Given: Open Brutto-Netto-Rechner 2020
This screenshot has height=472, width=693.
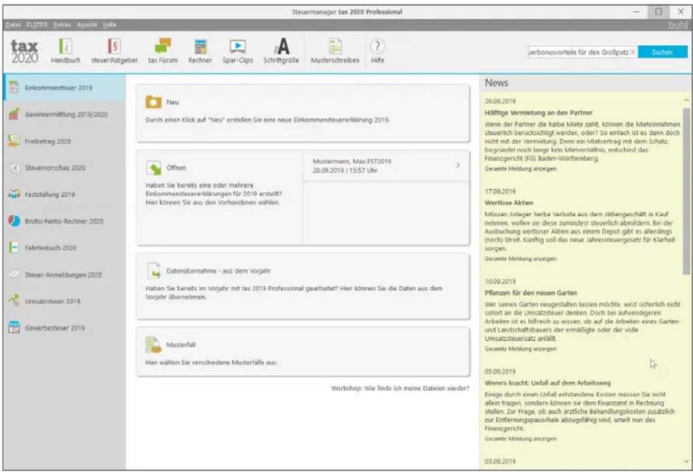Looking at the screenshot, I should pos(65,221).
